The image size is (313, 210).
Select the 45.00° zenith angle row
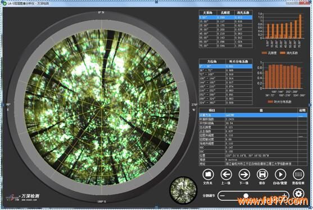click(x=225, y=34)
